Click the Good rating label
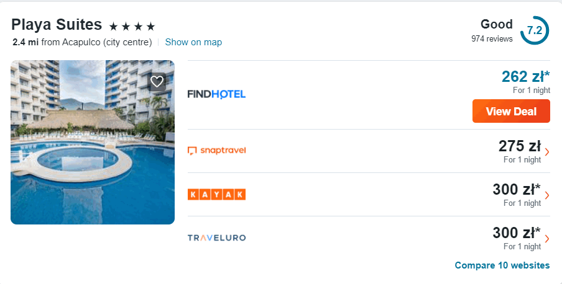 tap(496, 24)
